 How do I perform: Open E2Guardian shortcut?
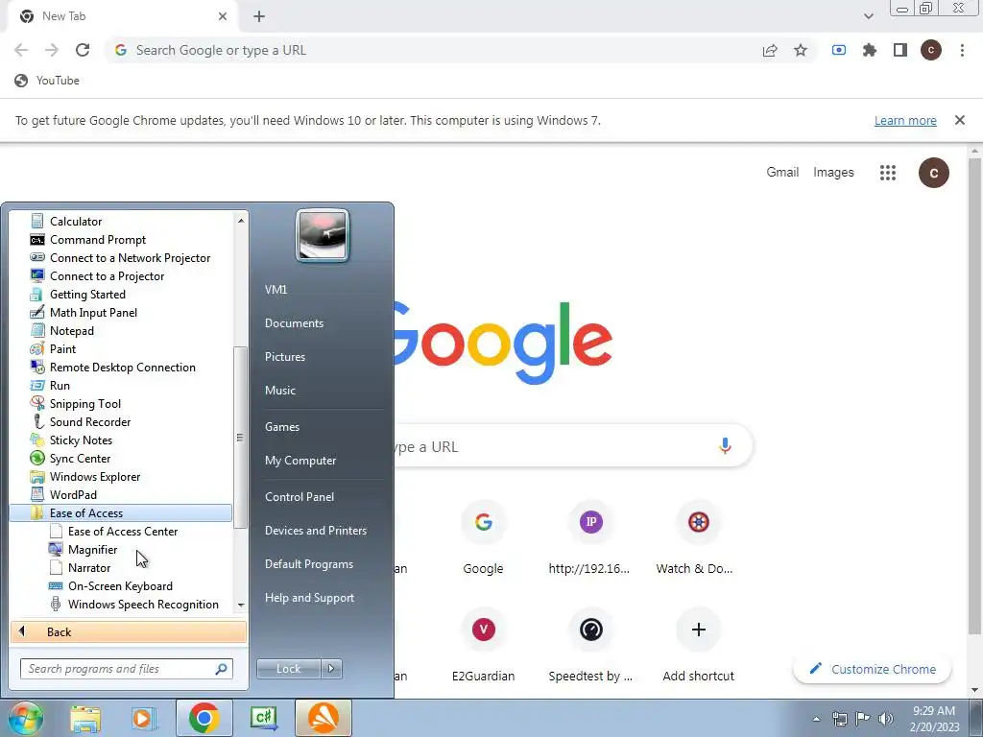(x=484, y=644)
